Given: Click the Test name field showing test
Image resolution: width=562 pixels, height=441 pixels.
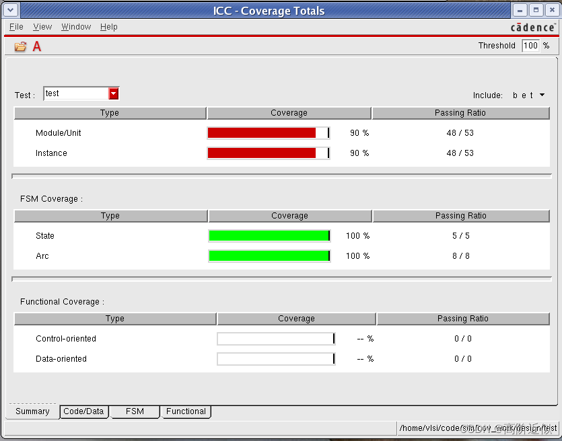Looking at the screenshot, I should pyautogui.click(x=76, y=94).
